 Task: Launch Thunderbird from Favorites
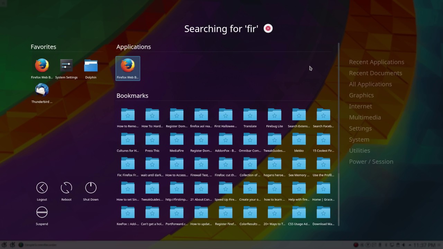42,93
